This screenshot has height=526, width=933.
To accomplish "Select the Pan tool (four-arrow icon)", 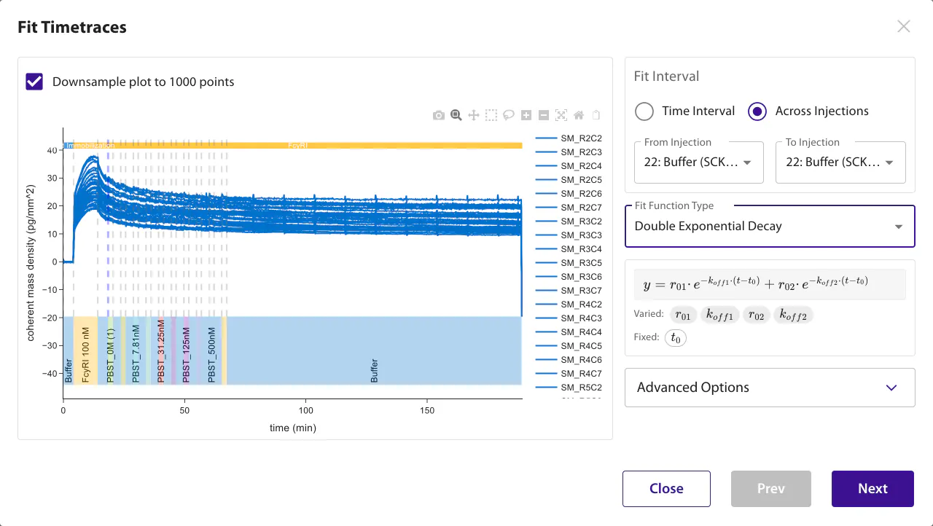I will (x=473, y=115).
